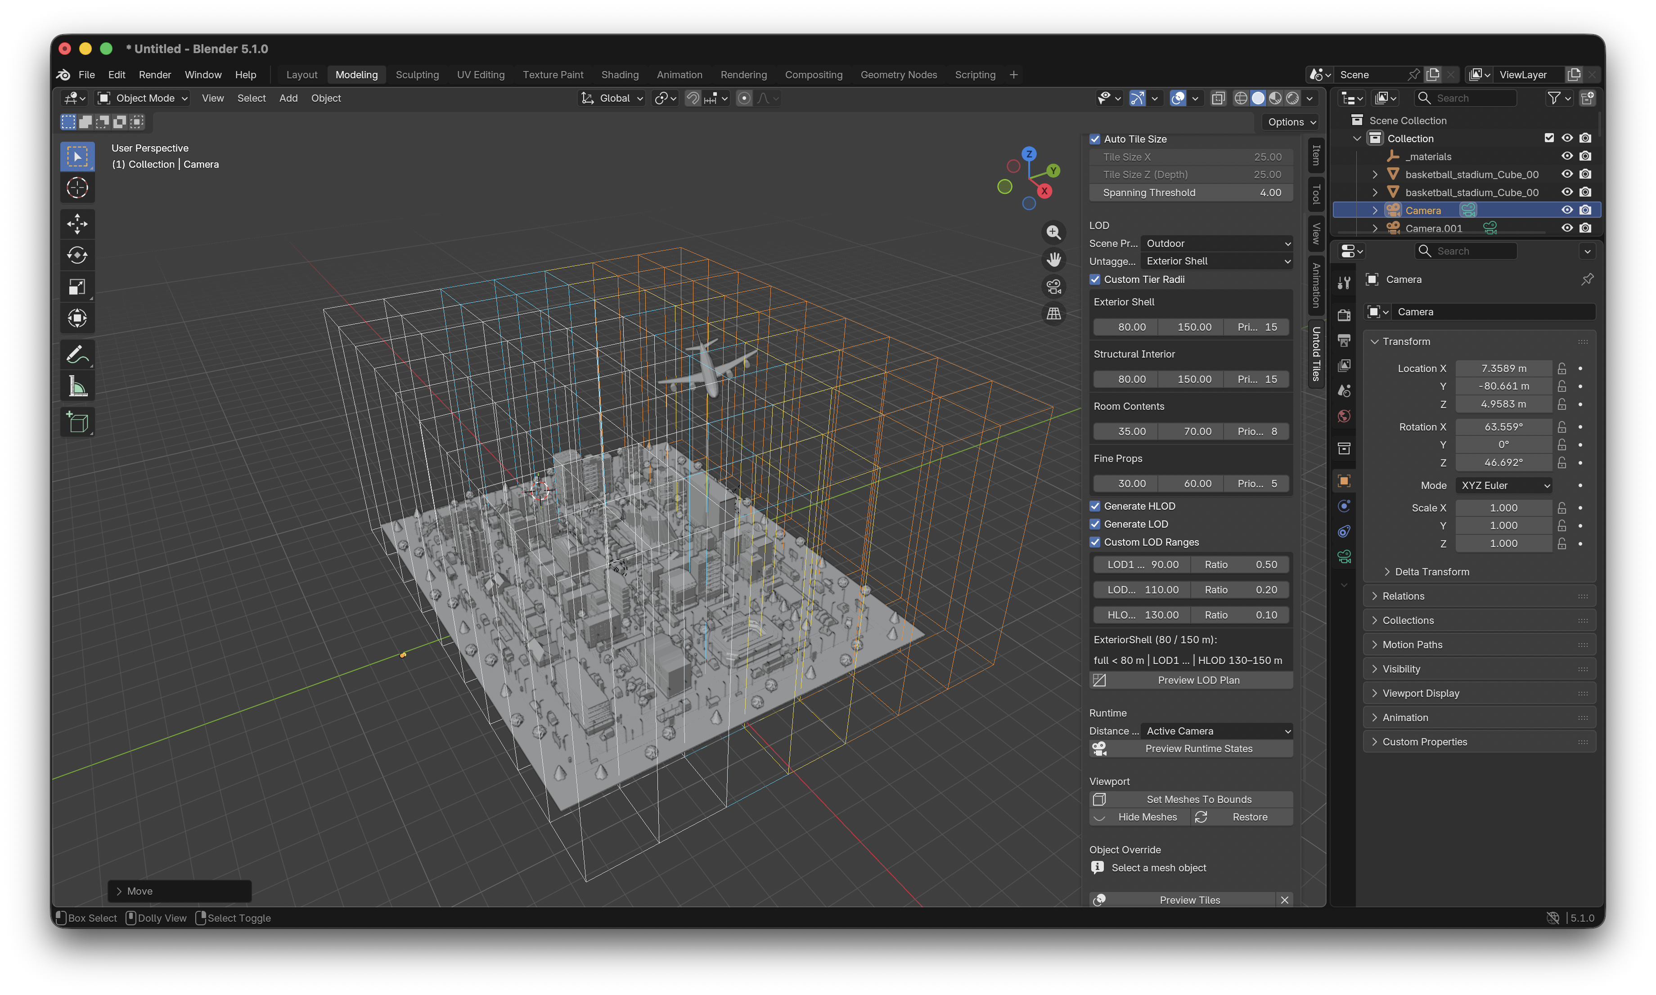Click the viewport pan hand icon
Viewport: 1656px width, 995px height.
point(1053,260)
